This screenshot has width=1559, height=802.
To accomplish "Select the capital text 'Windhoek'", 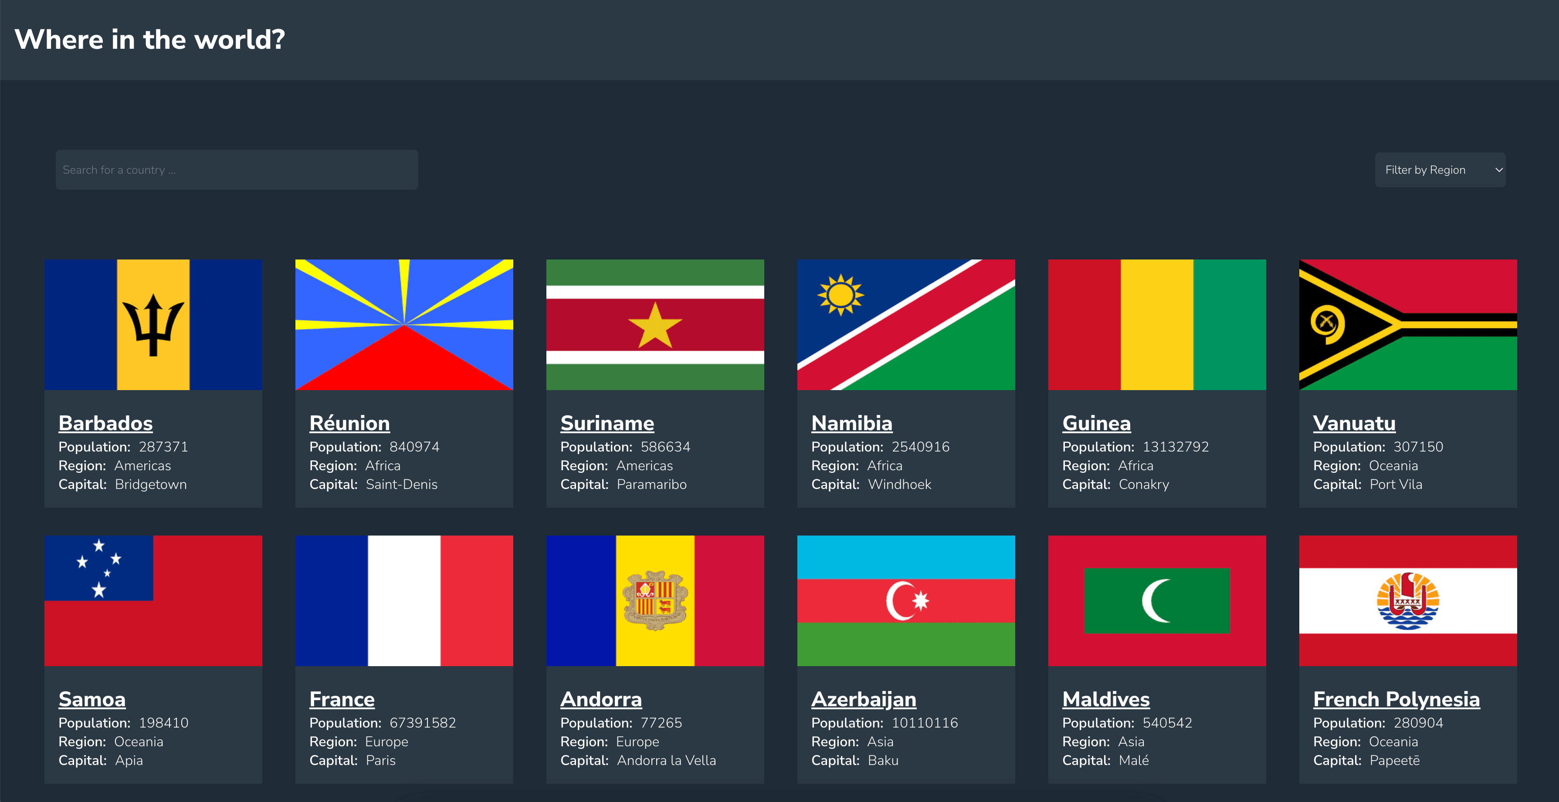I will [900, 485].
